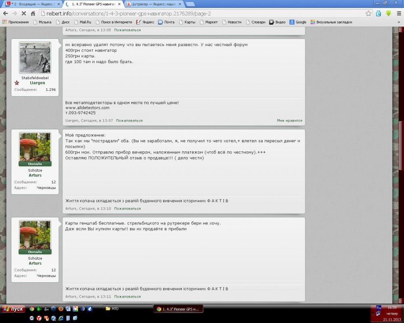Click the page vertical scrollbar thumb
Image resolution: width=404 pixels, height=323 pixels.
[401, 145]
